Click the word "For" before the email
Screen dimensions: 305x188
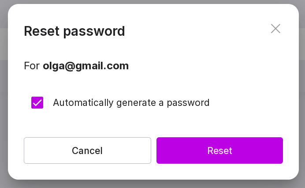tap(32, 66)
